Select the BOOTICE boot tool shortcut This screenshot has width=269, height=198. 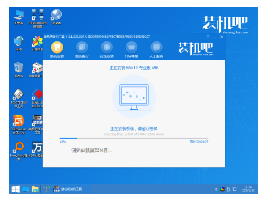(18, 99)
